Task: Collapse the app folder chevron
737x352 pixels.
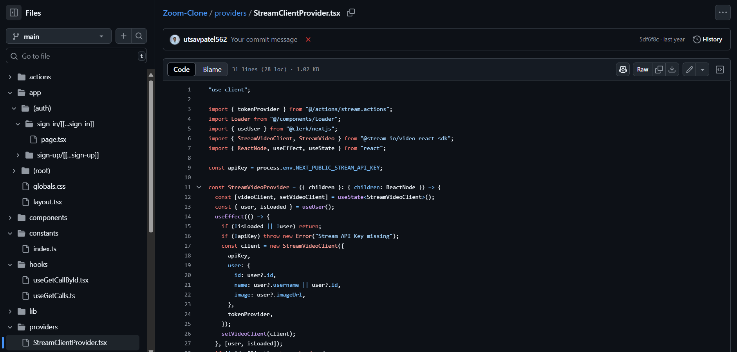Action: coord(10,93)
